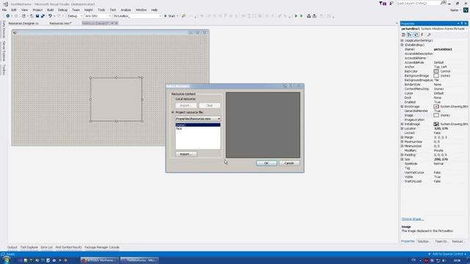Click the Properties view icon in Properties panel
The width and height of the screenshot is (470, 264).
(x=416, y=34)
